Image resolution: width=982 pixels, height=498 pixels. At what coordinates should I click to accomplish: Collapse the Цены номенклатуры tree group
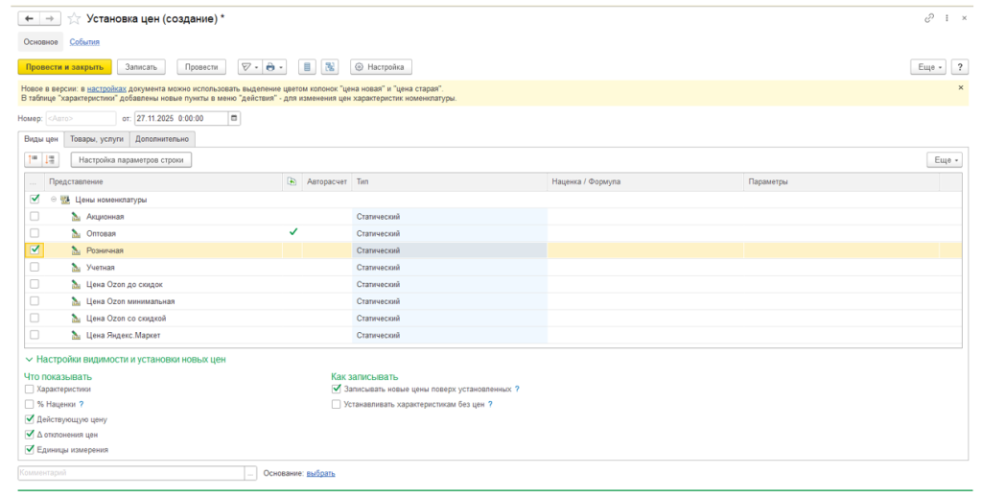coord(54,200)
